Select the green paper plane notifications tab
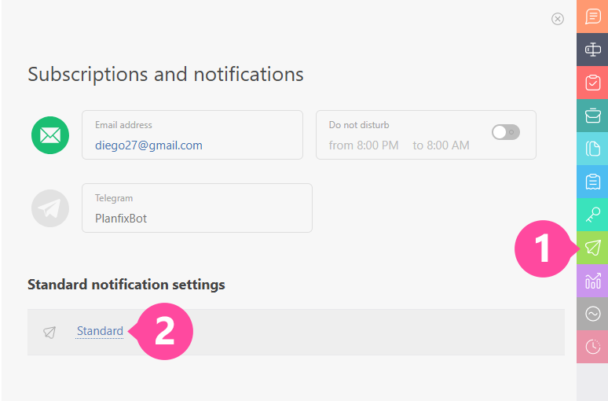The height and width of the screenshot is (401, 608). pyautogui.click(x=593, y=248)
